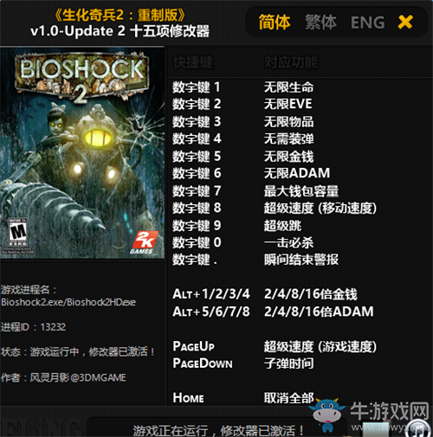The height and width of the screenshot is (437, 433).
Task: Click the blue cow mascot logo
Action: coord(327,415)
